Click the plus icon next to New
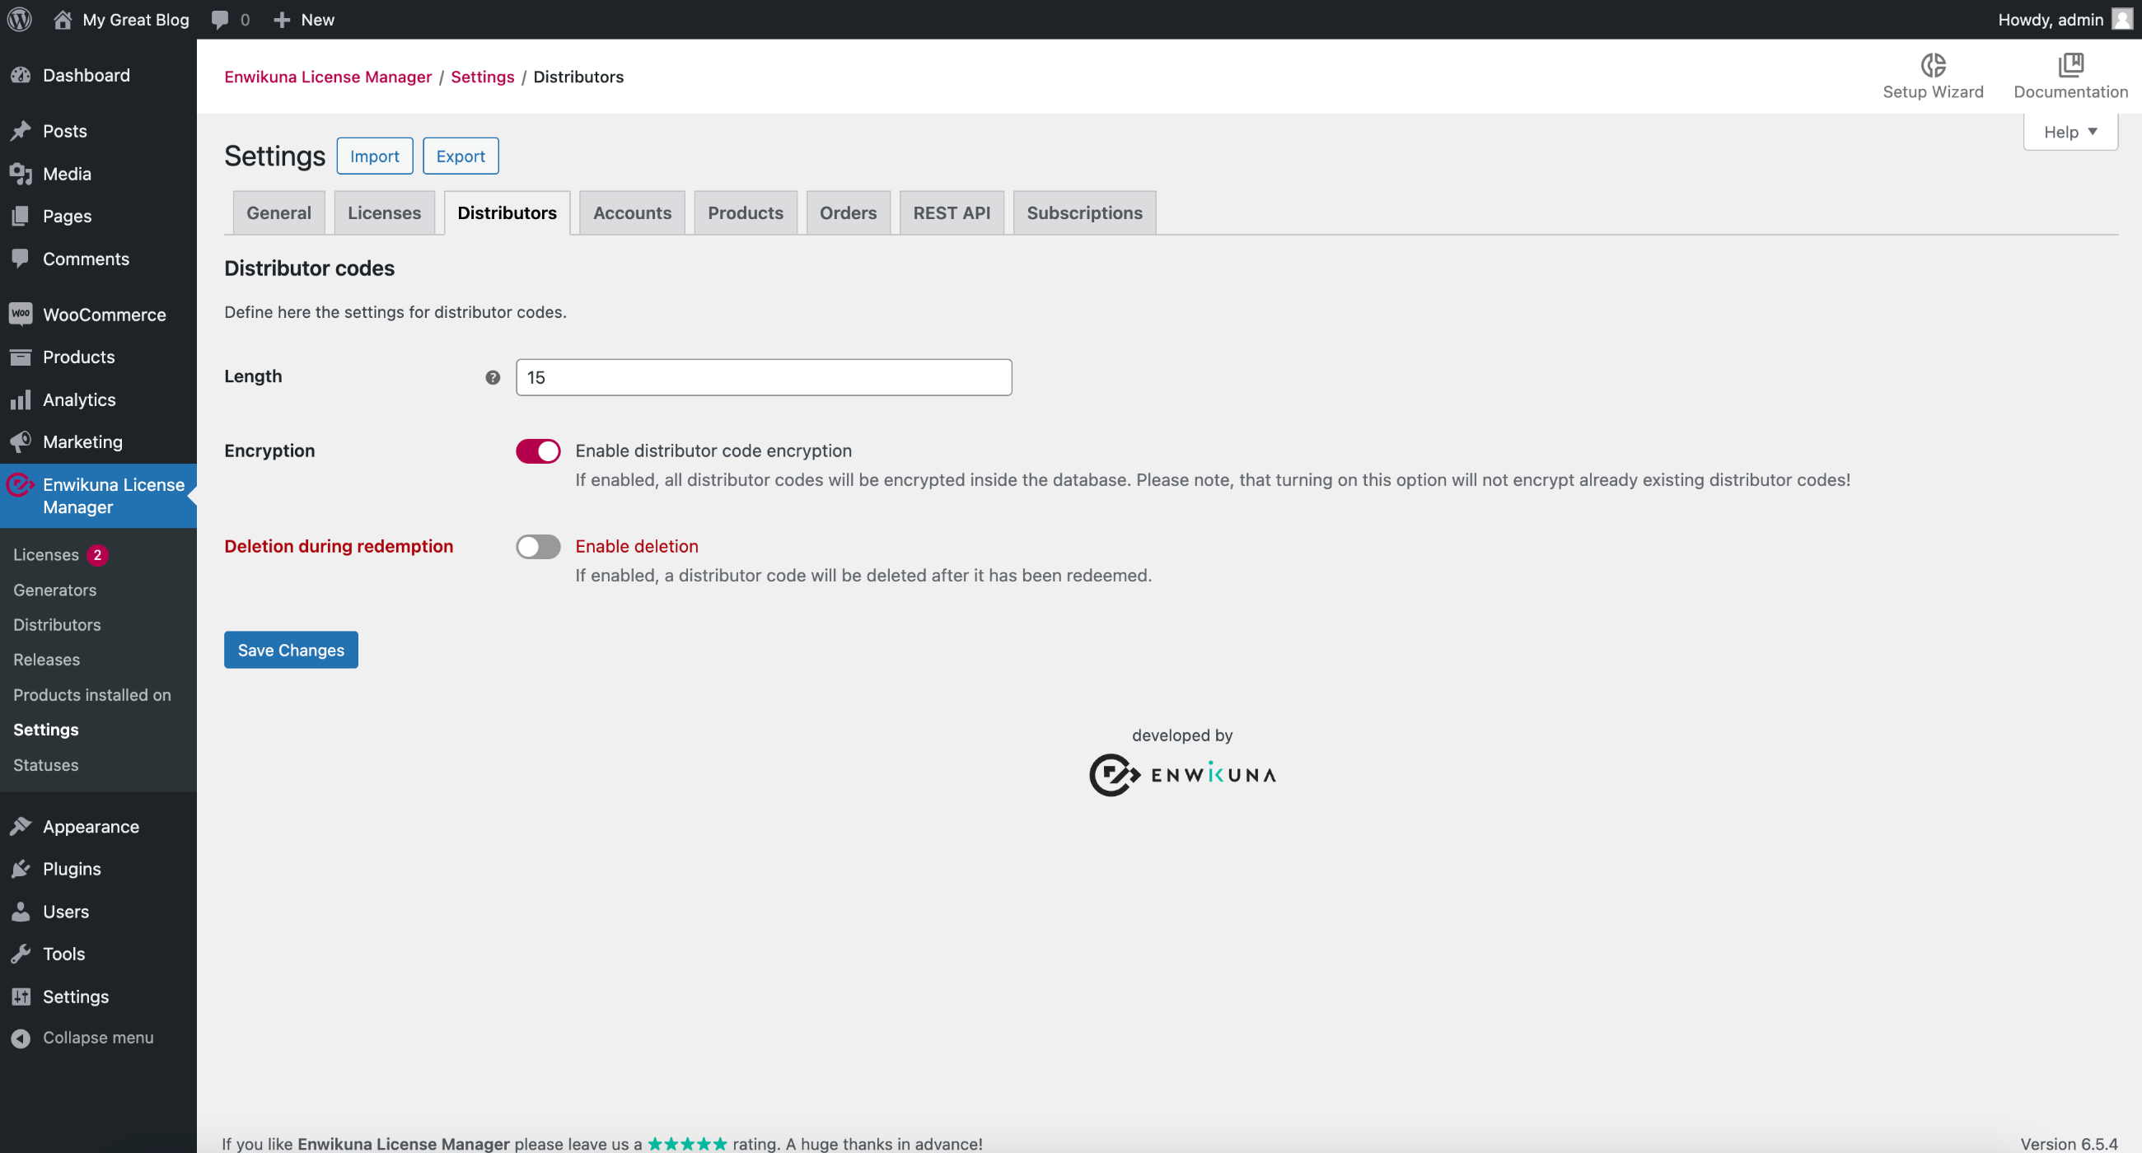This screenshot has width=2142, height=1153. [x=282, y=20]
